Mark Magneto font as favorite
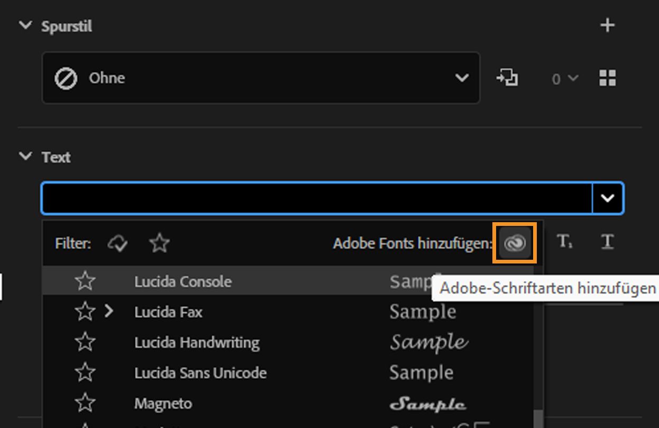The image size is (659, 428). pyautogui.click(x=85, y=404)
